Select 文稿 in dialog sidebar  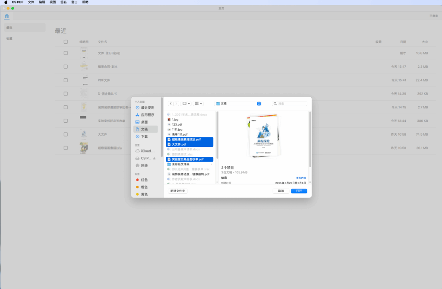point(145,129)
